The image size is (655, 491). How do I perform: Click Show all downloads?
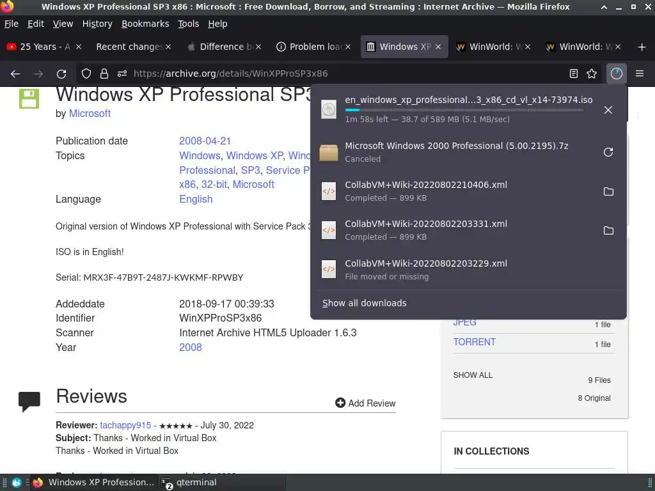pos(364,303)
